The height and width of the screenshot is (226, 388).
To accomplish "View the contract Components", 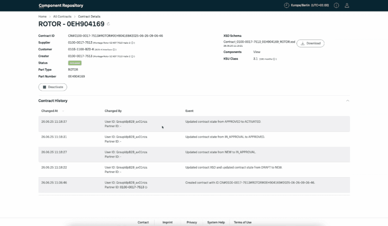I will click(257, 52).
